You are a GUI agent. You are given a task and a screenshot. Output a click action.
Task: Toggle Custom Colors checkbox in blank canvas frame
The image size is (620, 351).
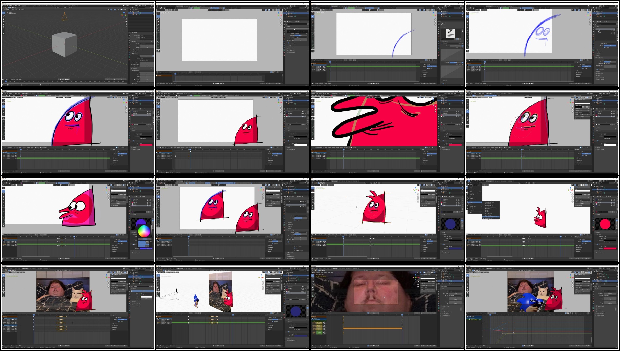point(288,43)
